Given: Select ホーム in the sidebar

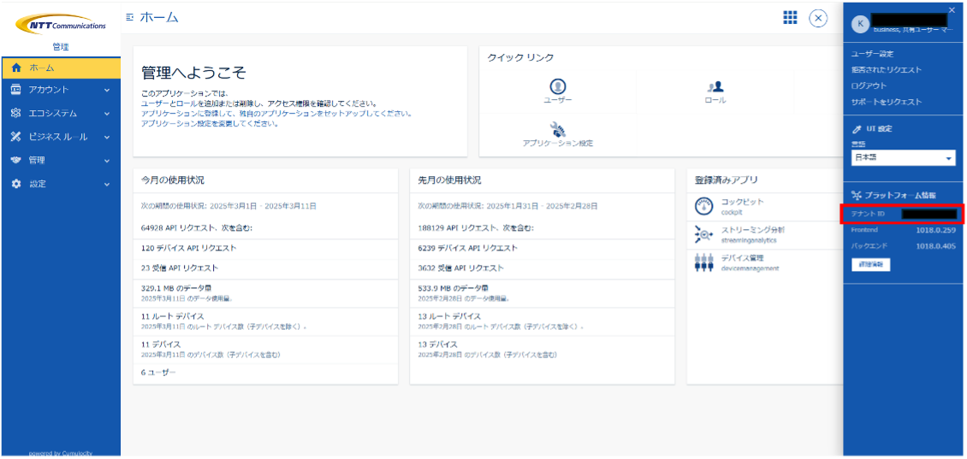Looking at the screenshot, I should click(61, 68).
